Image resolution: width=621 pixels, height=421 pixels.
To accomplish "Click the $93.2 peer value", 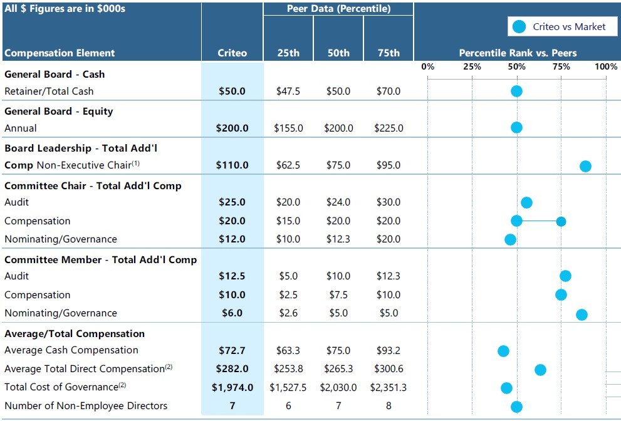I will [389, 350].
